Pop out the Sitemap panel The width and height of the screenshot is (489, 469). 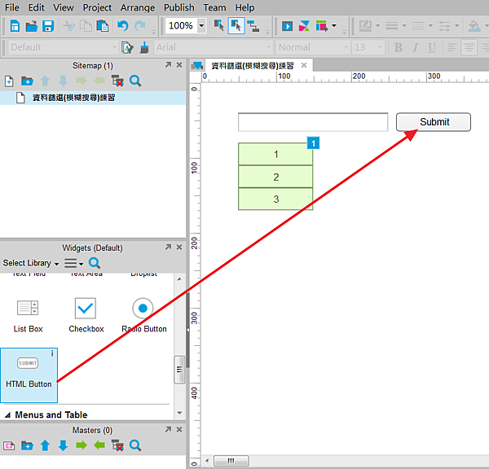click(x=168, y=64)
